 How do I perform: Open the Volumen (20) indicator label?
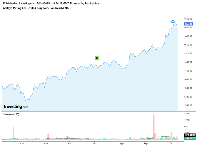(11, 114)
